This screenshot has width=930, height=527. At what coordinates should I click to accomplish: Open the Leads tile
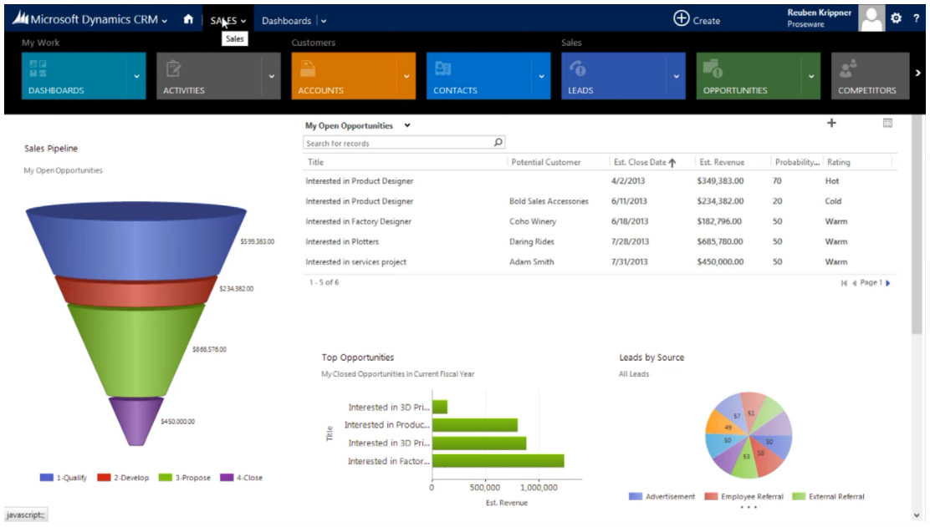pyautogui.click(x=614, y=76)
